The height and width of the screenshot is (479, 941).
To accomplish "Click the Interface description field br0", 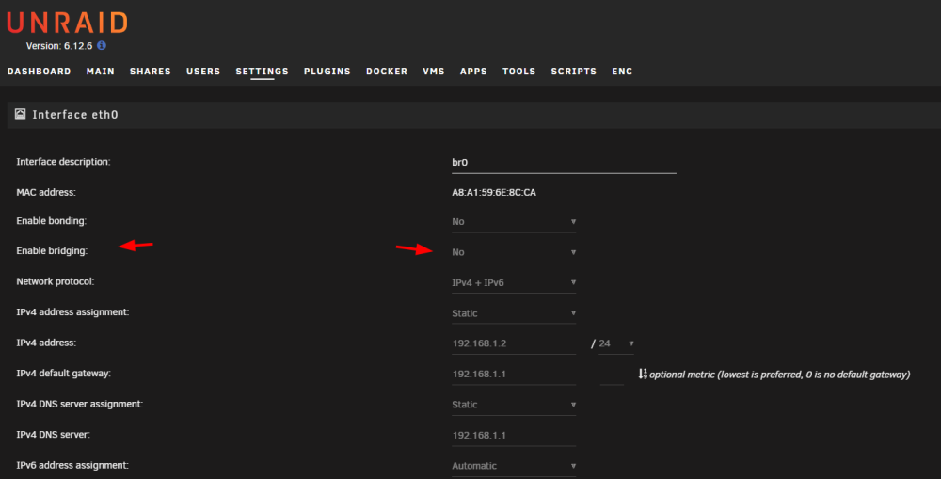I will point(564,163).
